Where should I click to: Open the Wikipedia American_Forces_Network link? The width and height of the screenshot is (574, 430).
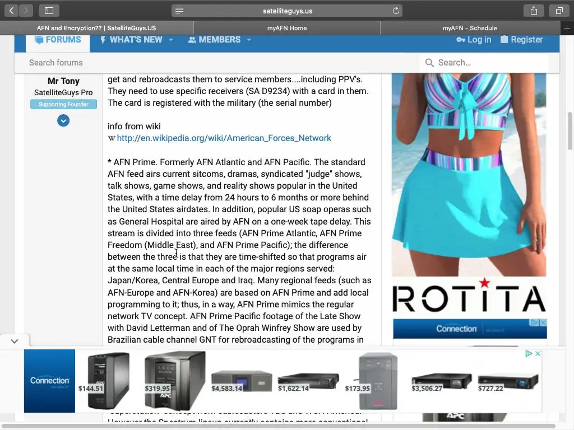click(224, 138)
